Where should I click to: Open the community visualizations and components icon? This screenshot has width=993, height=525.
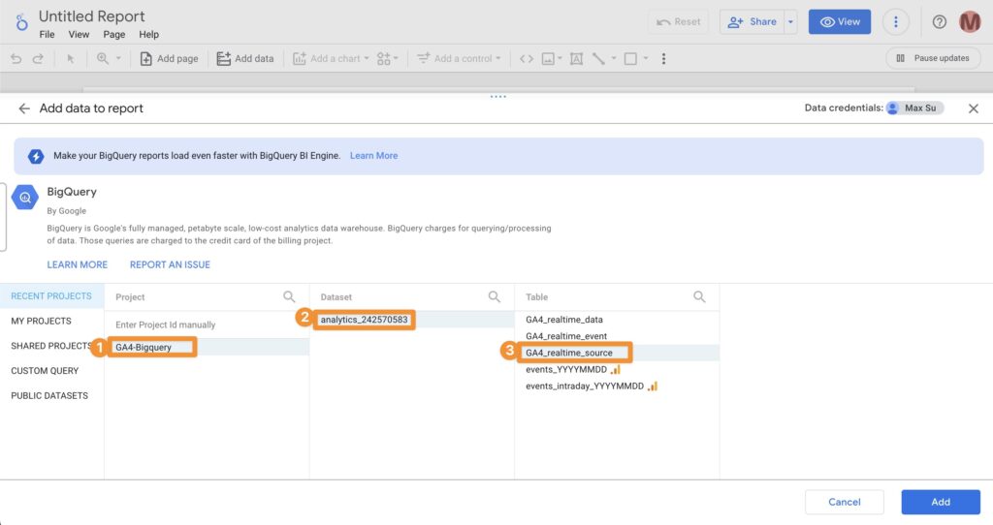point(387,59)
